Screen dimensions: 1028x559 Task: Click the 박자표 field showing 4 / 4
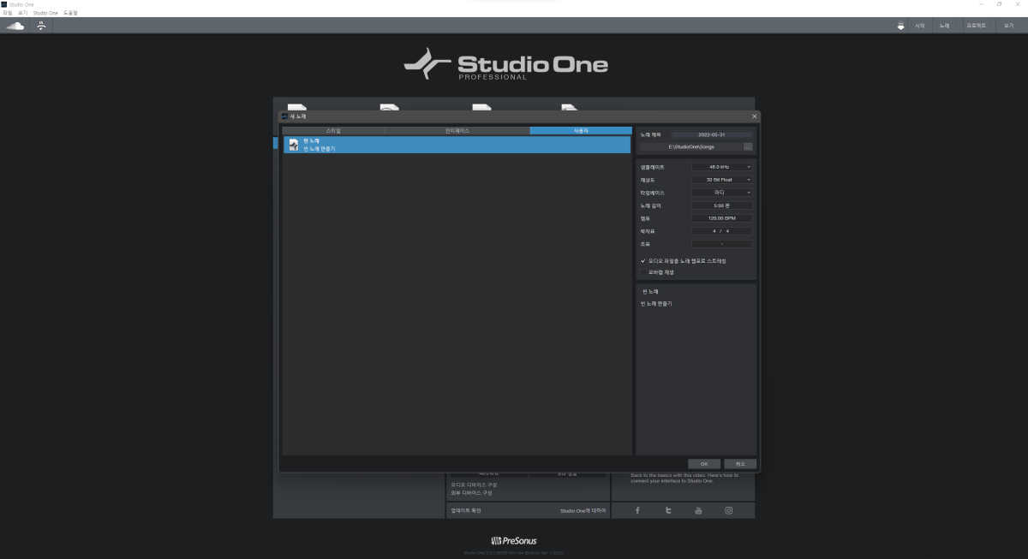point(721,231)
